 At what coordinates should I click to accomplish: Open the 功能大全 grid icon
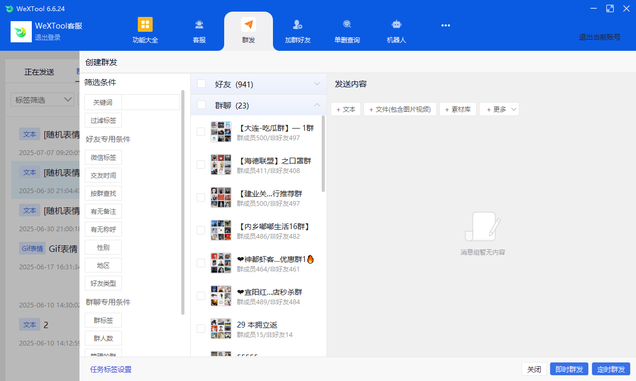[145, 25]
